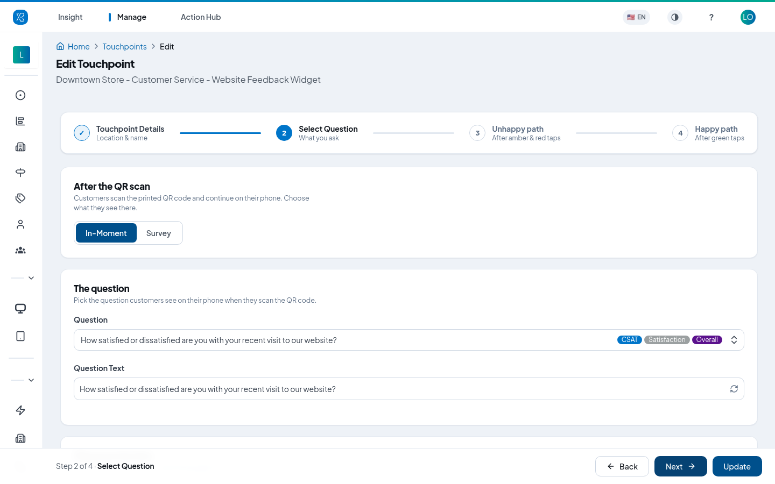Click the Home icon in breadcrumb
The height and width of the screenshot is (484, 775).
(60, 46)
